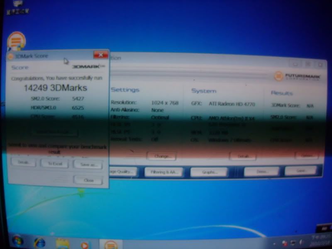Click the Action Center flag tray icon
The image size is (332, 249).
pyautogui.click(x=285, y=244)
